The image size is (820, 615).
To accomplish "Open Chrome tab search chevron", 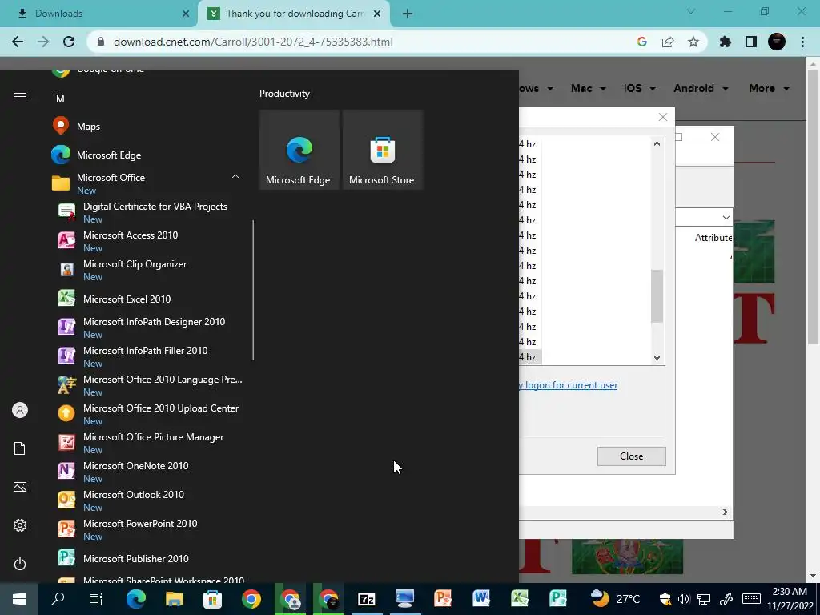I will coord(691,11).
